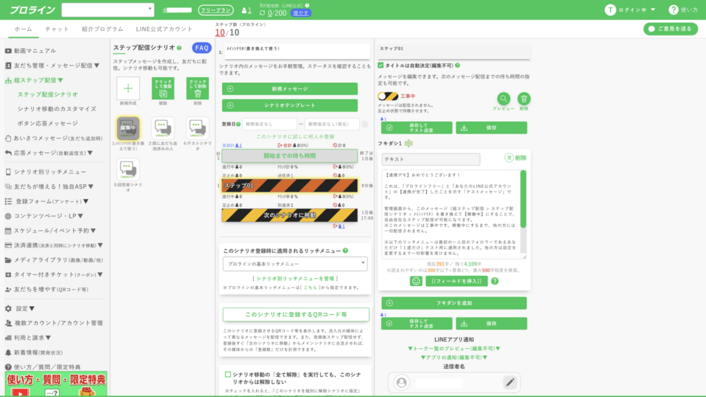
Task: Click このシナリオに登録するQRコード等 button
Action: point(296,314)
